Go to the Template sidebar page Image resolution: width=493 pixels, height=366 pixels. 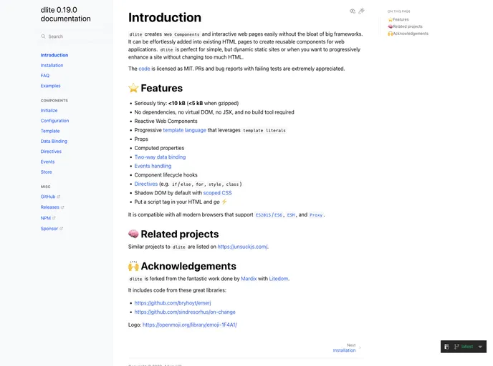point(50,131)
